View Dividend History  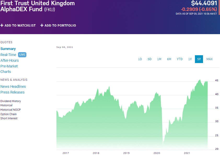point(10,101)
